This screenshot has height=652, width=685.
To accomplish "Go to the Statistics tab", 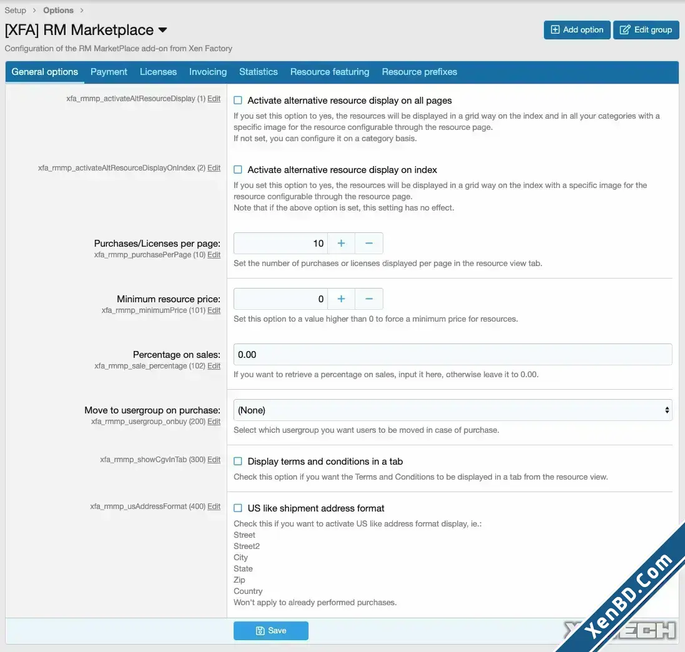I will tap(258, 72).
